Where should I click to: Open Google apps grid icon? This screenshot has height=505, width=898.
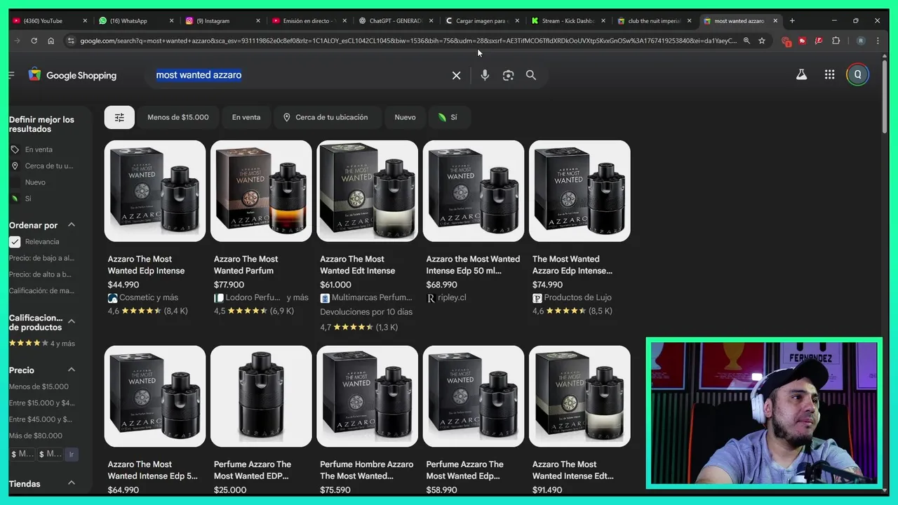[830, 74]
